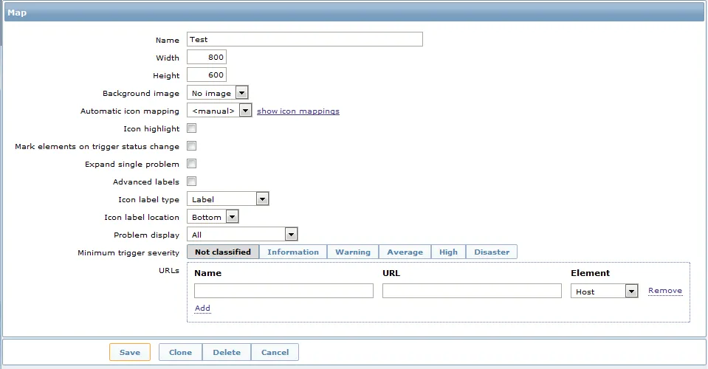Click the Remove URL row link
Viewport: 708px width, 369px height.
click(x=665, y=291)
